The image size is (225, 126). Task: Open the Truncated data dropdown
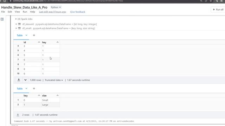click(54, 80)
